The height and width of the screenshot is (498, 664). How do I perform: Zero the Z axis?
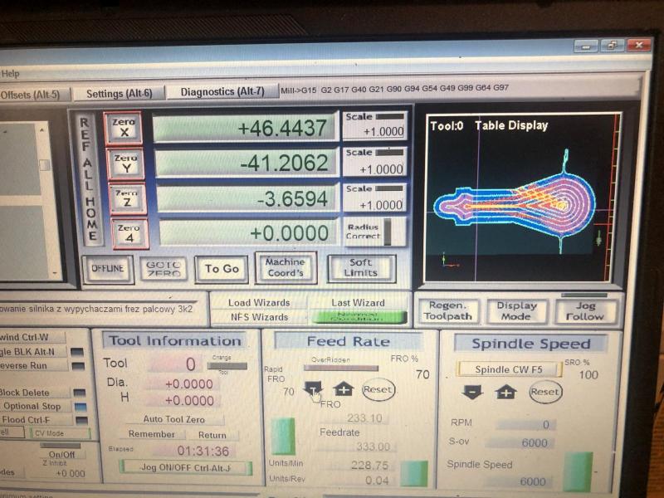pyautogui.click(x=128, y=198)
